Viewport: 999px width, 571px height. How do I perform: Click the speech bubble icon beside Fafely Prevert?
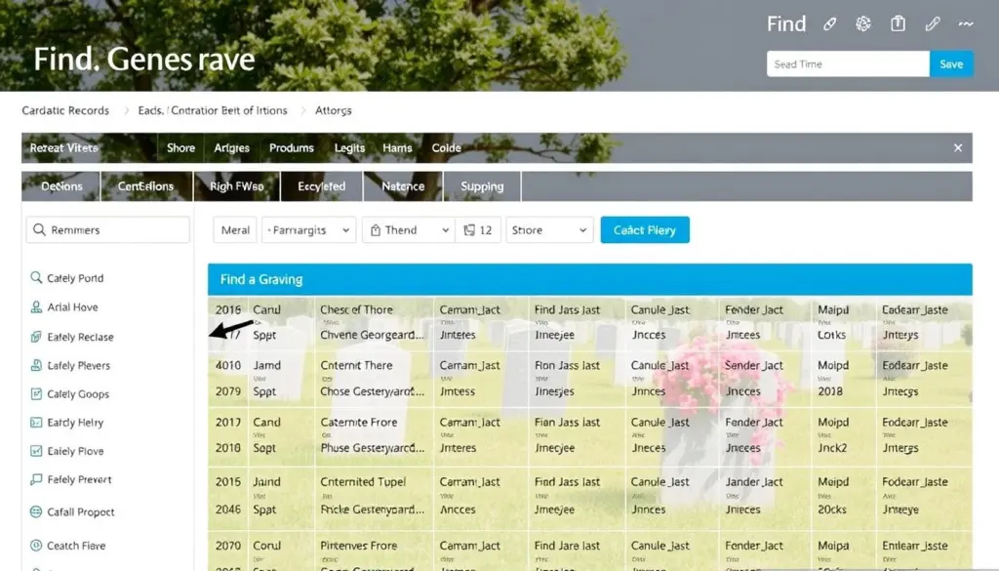click(x=36, y=479)
